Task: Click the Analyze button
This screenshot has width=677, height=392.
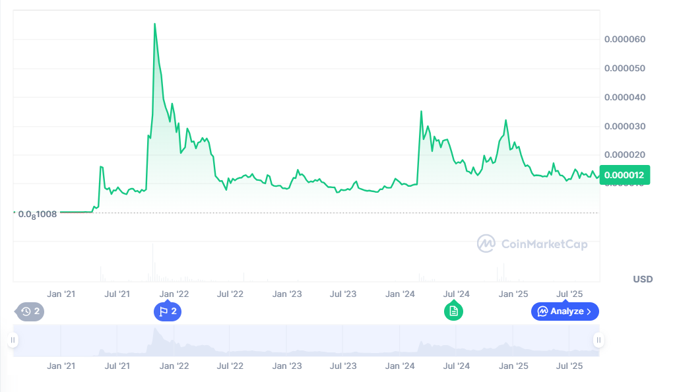Action: (565, 311)
